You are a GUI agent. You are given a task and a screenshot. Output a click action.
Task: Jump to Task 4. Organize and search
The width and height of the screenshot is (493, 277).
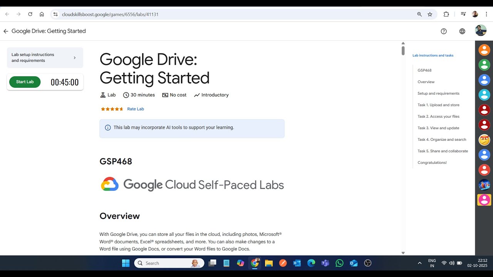point(442,140)
